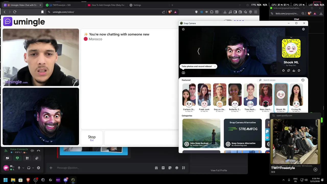Add TWIYFreestyle to library with plus icon
The image size is (327, 184).
tap(315, 170)
